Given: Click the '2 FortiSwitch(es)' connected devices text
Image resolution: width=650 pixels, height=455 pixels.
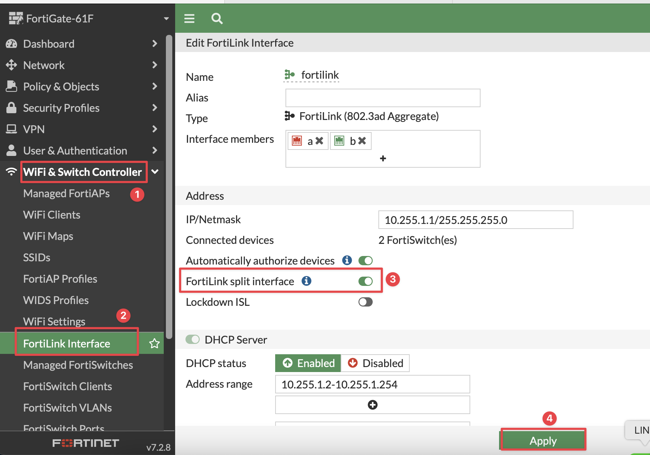Looking at the screenshot, I should coord(418,240).
